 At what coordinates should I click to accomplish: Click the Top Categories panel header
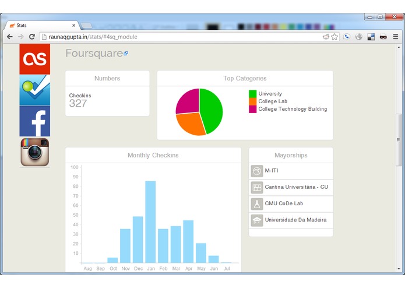click(x=245, y=78)
